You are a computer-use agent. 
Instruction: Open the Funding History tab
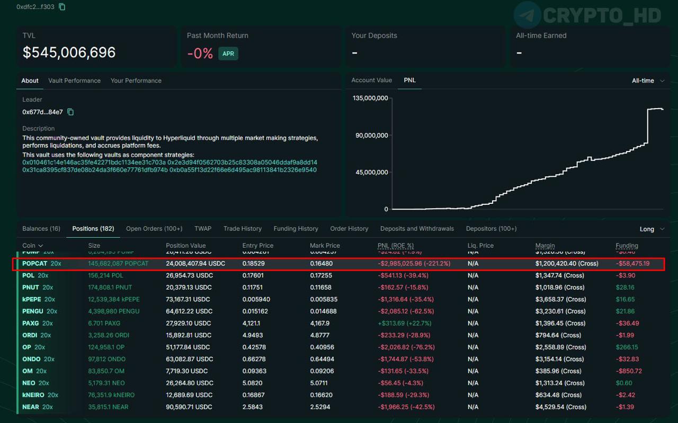click(x=296, y=229)
